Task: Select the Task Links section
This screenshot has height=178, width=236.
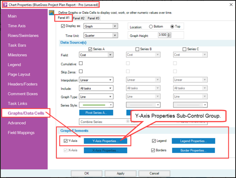Action: point(18,104)
